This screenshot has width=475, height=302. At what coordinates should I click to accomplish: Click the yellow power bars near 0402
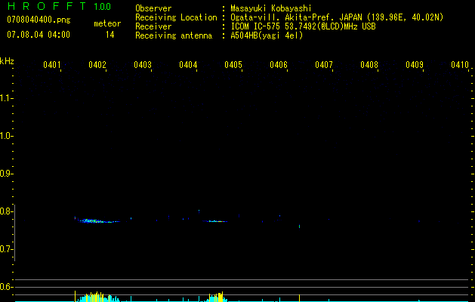pos(94,297)
